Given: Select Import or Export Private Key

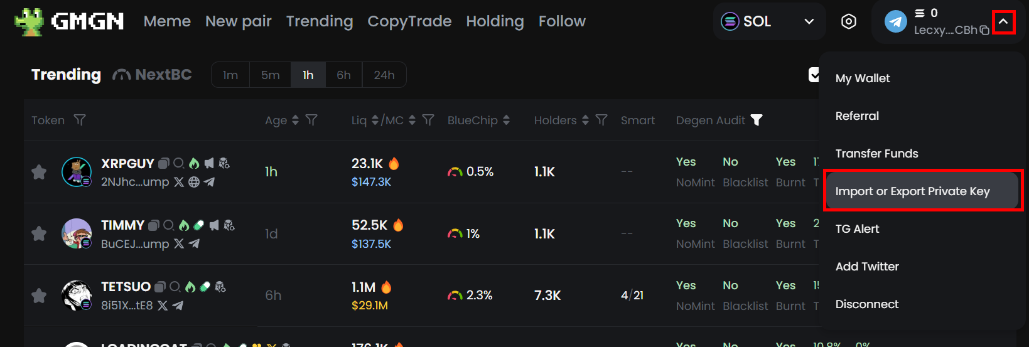Looking at the screenshot, I should click(x=912, y=191).
